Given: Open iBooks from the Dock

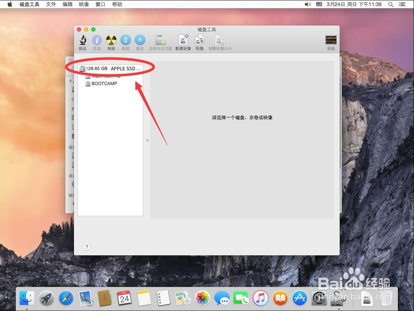Looking at the screenshot, I should 280,298.
